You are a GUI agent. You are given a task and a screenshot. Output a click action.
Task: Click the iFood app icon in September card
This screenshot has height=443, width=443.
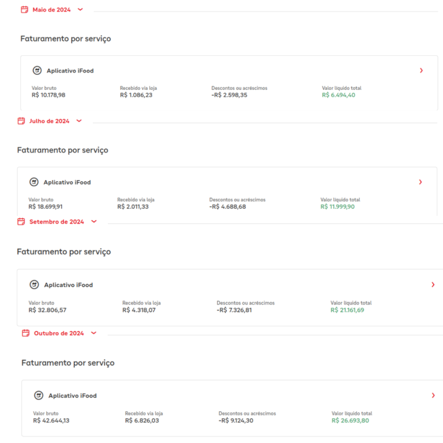34,285
